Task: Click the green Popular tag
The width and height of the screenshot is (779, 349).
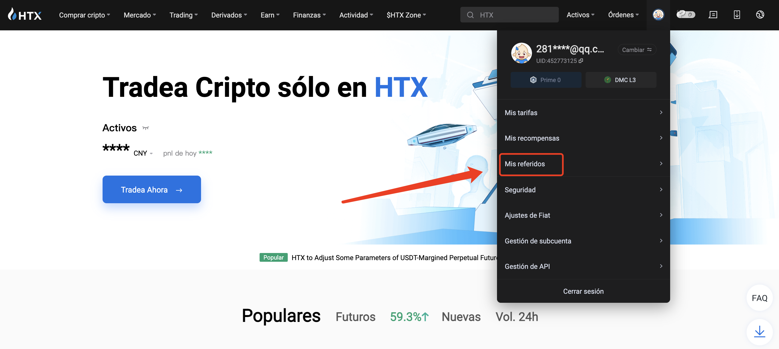Action: pos(273,257)
